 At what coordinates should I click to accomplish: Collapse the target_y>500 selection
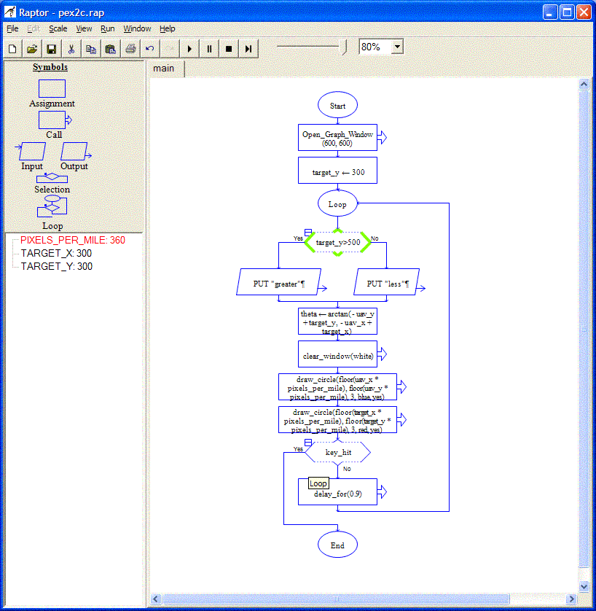point(308,233)
